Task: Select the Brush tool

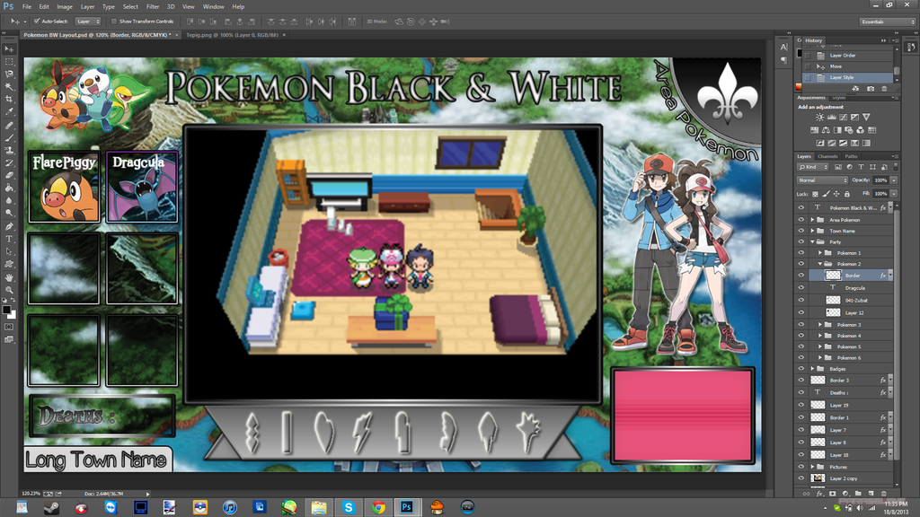Action: 9,137
